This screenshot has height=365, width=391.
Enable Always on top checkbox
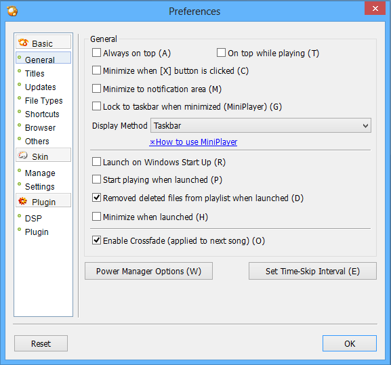(x=96, y=53)
